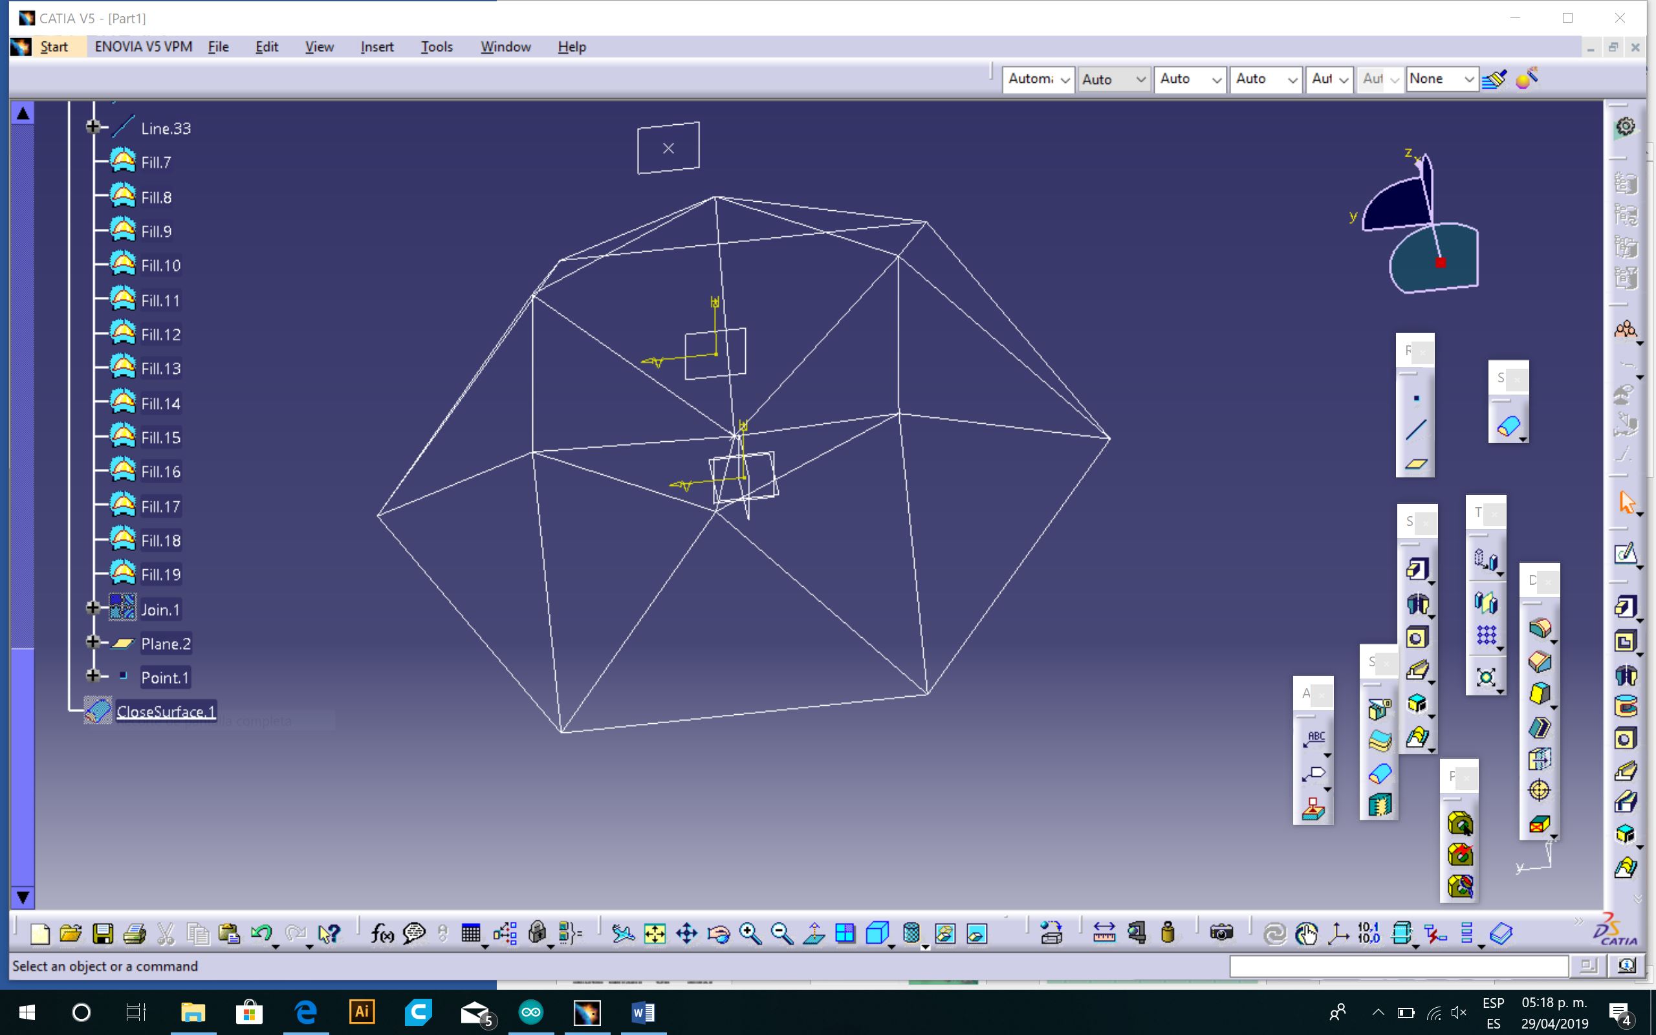Click the Fit All In icon
Viewport: 1656px width, 1035px height.
coord(655,933)
